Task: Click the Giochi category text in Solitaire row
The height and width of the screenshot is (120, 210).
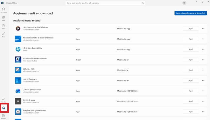Action: (79, 60)
